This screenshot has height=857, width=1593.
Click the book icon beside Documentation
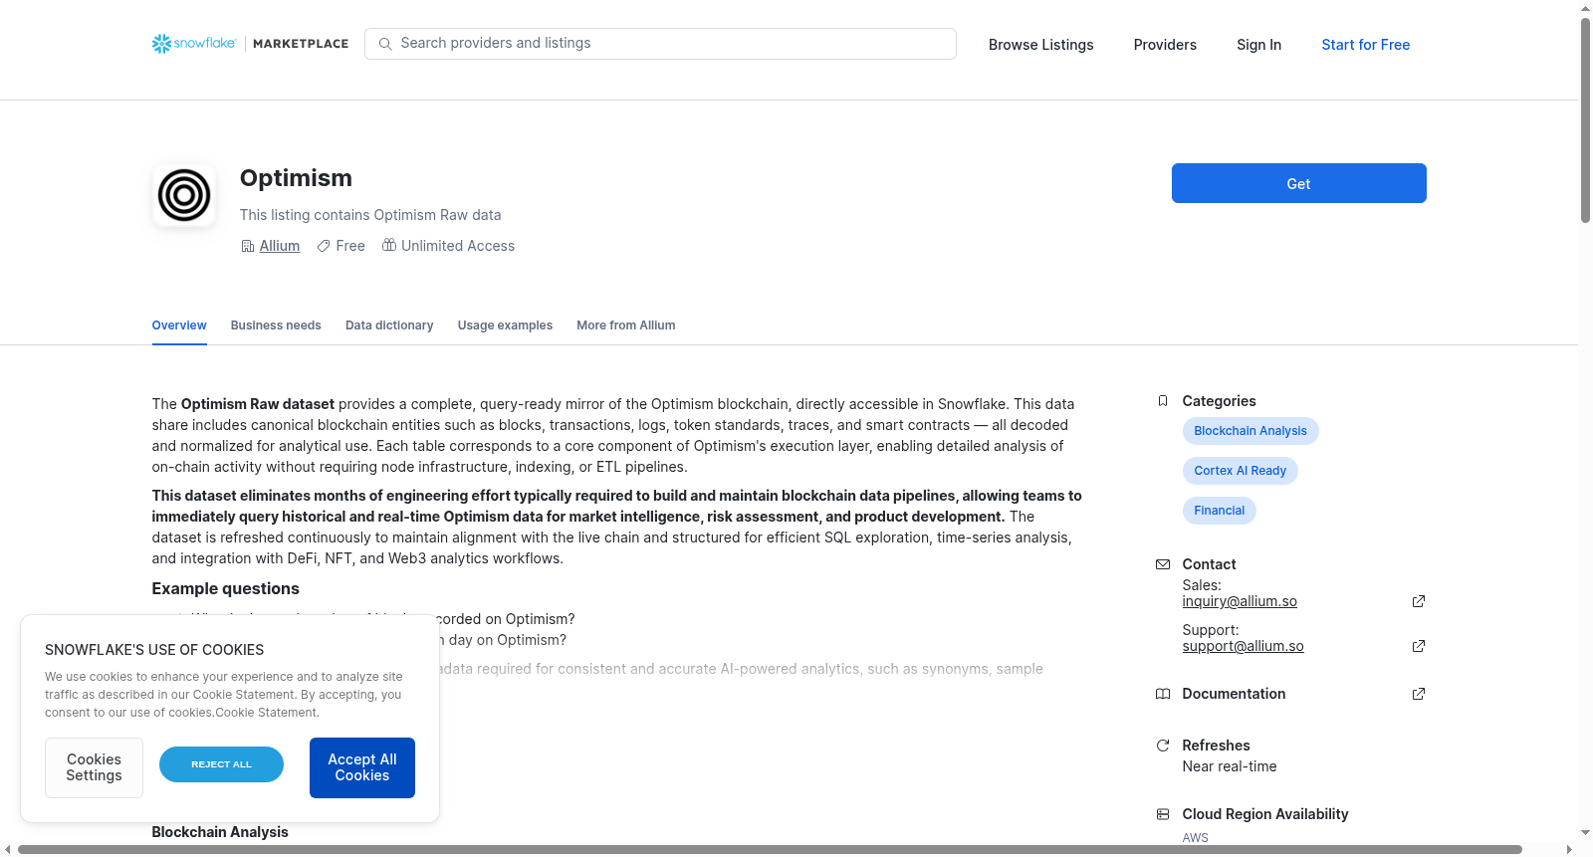coord(1163,694)
